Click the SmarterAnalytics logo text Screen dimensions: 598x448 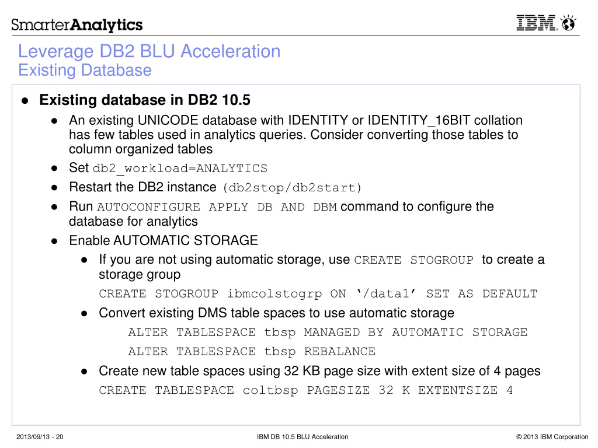click(77, 24)
